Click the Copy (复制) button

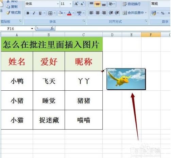click(x=12, y=7)
